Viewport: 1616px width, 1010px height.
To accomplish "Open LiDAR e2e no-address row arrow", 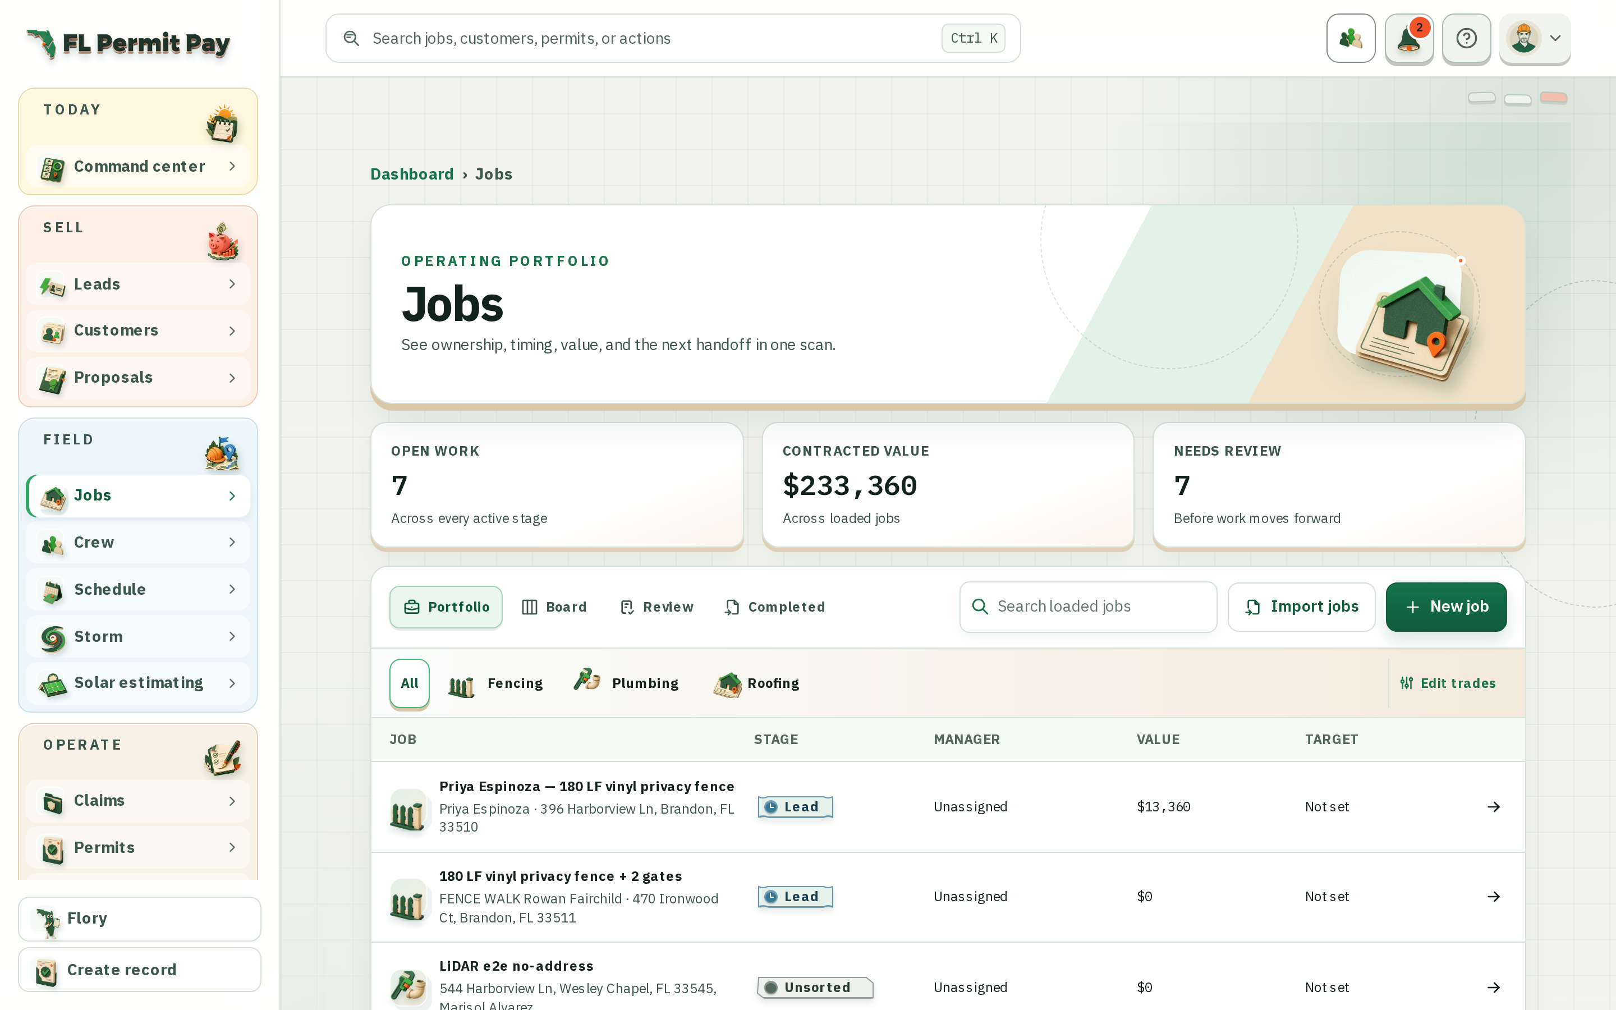I will coord(1494,988).
